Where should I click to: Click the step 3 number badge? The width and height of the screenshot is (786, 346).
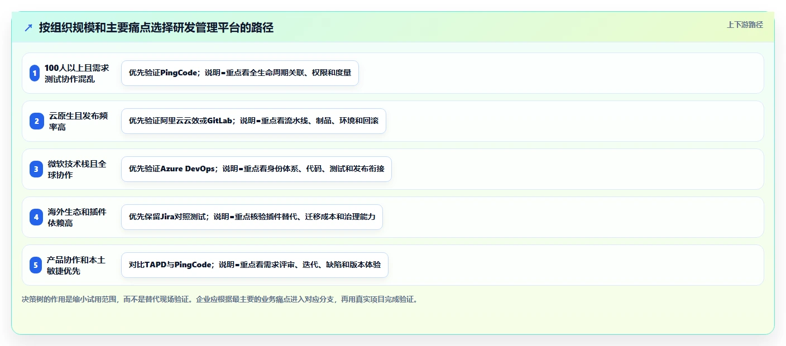(x=36, y=169)
